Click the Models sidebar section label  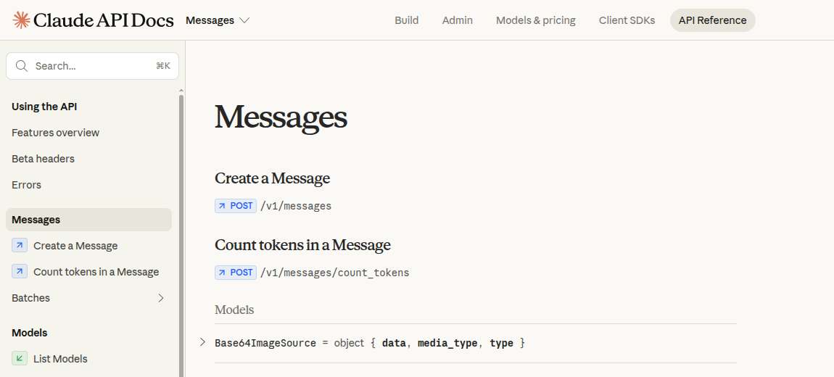29,332
